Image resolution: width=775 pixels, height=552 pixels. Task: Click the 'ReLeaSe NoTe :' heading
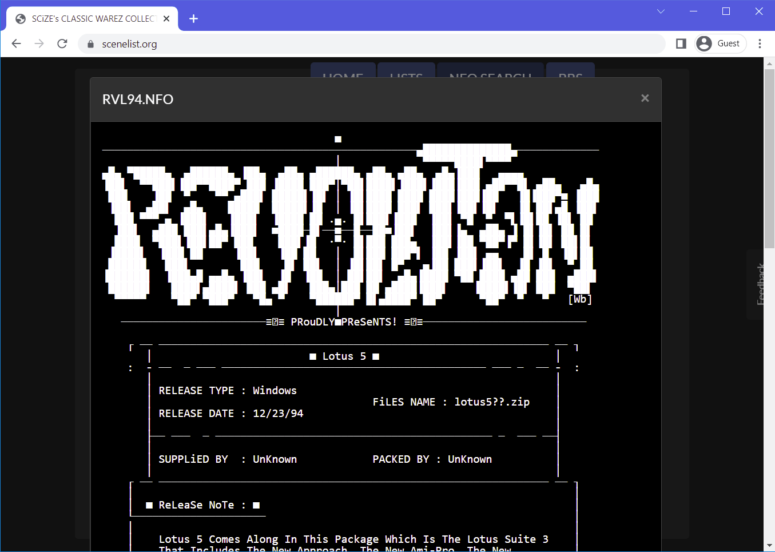pyautogui.click(x=203, y=505)
